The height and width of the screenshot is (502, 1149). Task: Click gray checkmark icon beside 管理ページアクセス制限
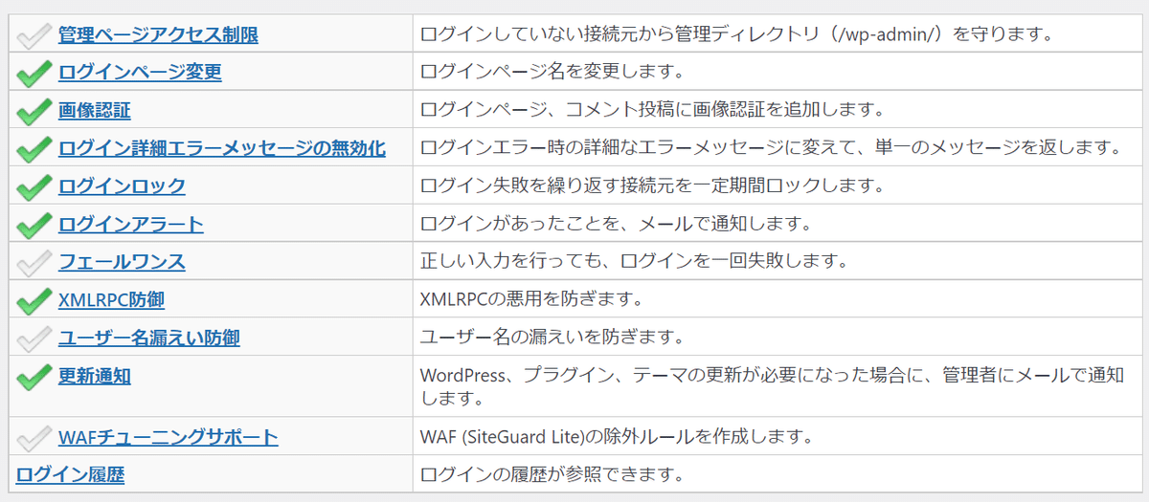tap(34, 36)
